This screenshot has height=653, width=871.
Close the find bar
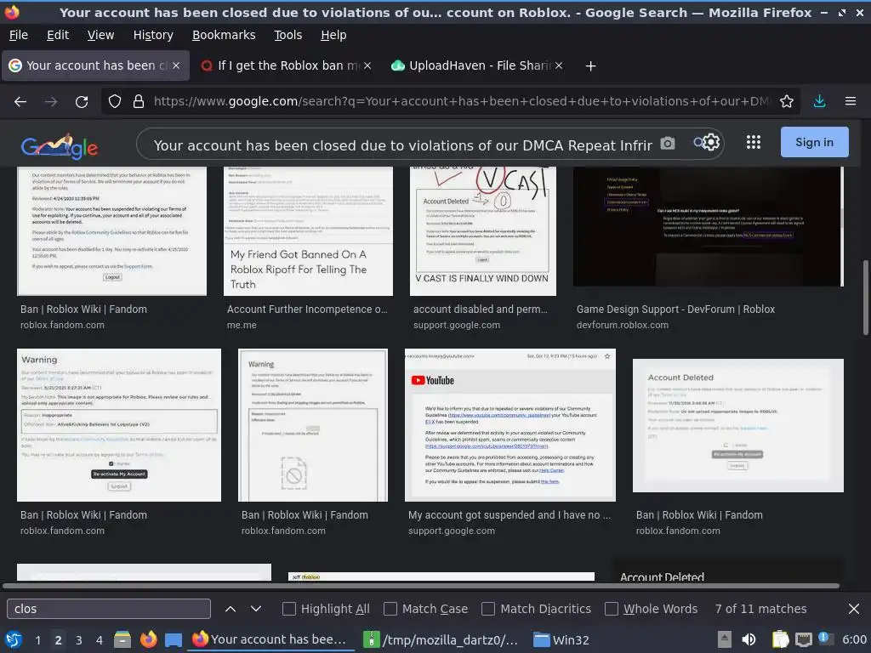[854, 609]
